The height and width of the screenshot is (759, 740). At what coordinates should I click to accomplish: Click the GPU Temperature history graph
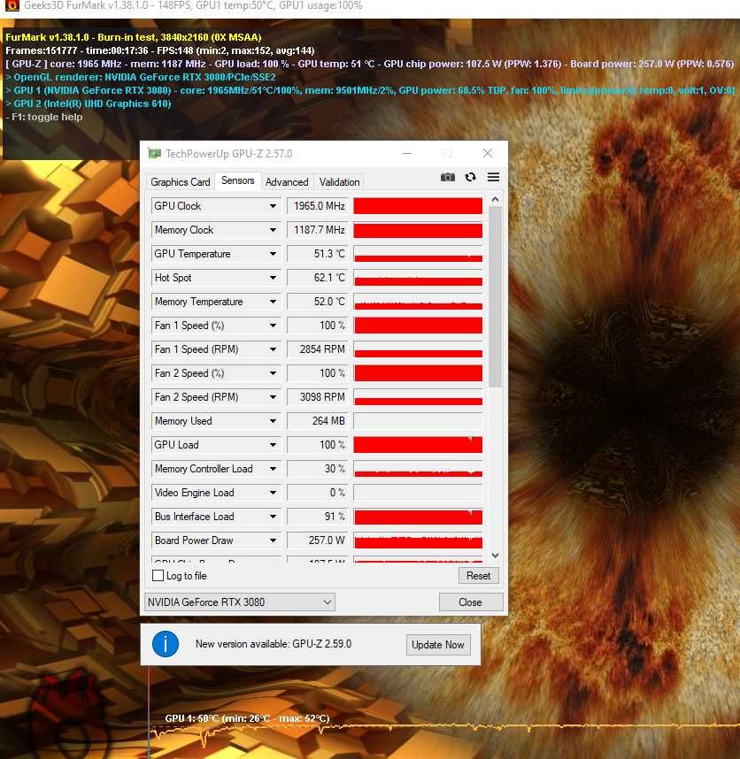(x=418, y=254)
